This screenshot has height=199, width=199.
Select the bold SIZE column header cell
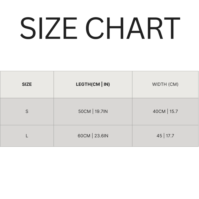tap(27, 84)
